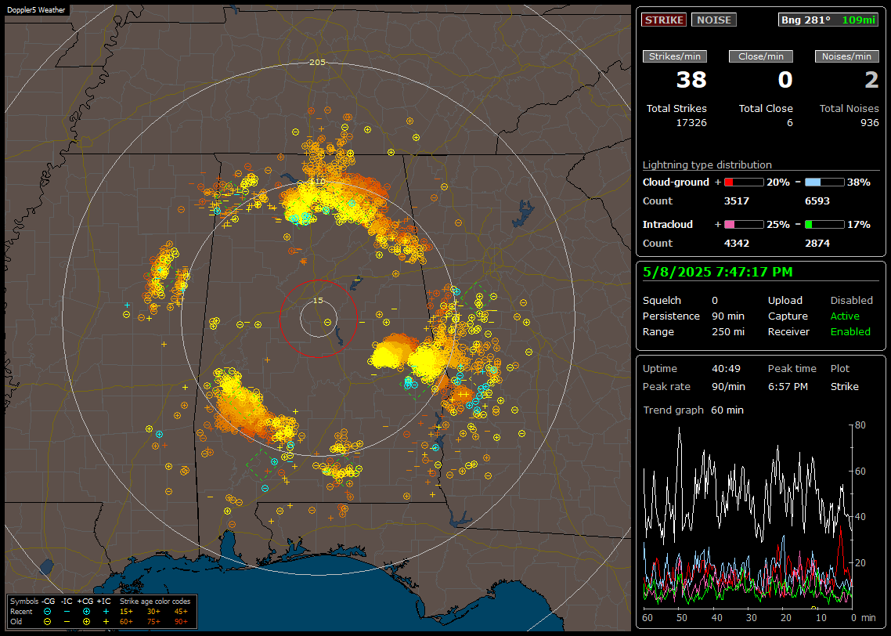
Task: Click the 38 strikes per minute value
Action: pyautogui.click(x=691, y=80)
